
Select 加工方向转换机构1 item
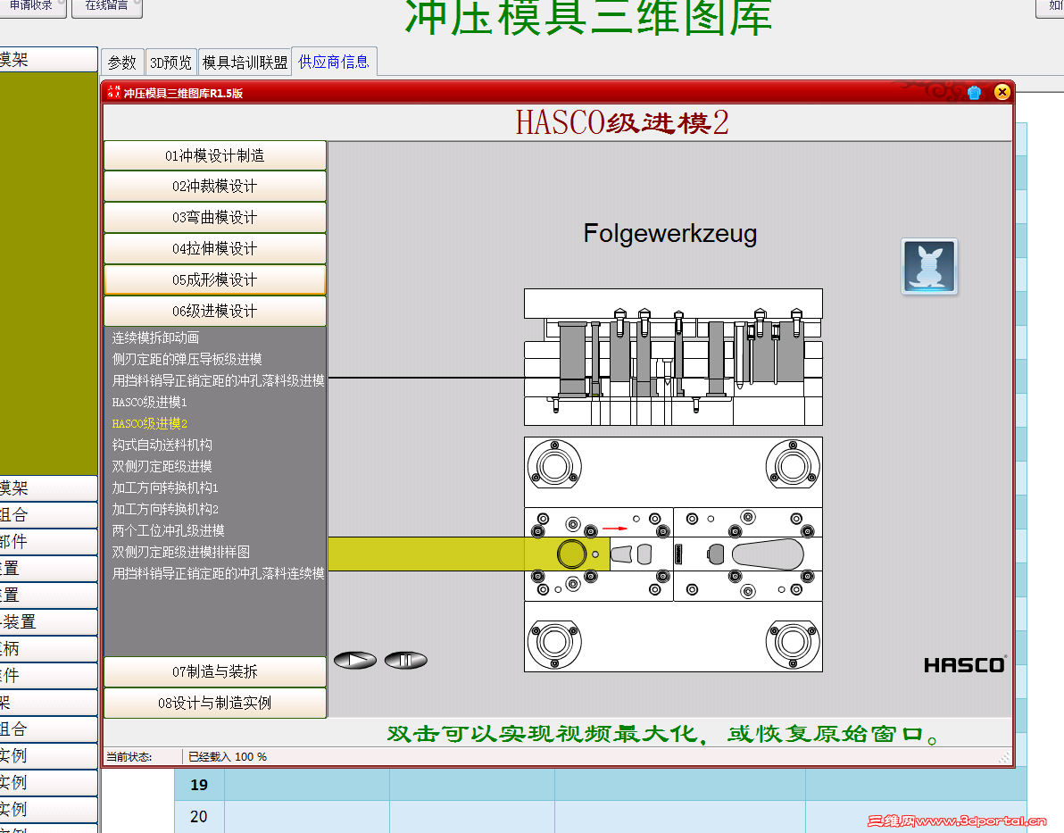pos(165,487)
